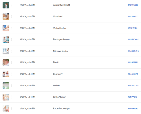Open asset link #68113268

pyautogui.click(x=133, y=5)
